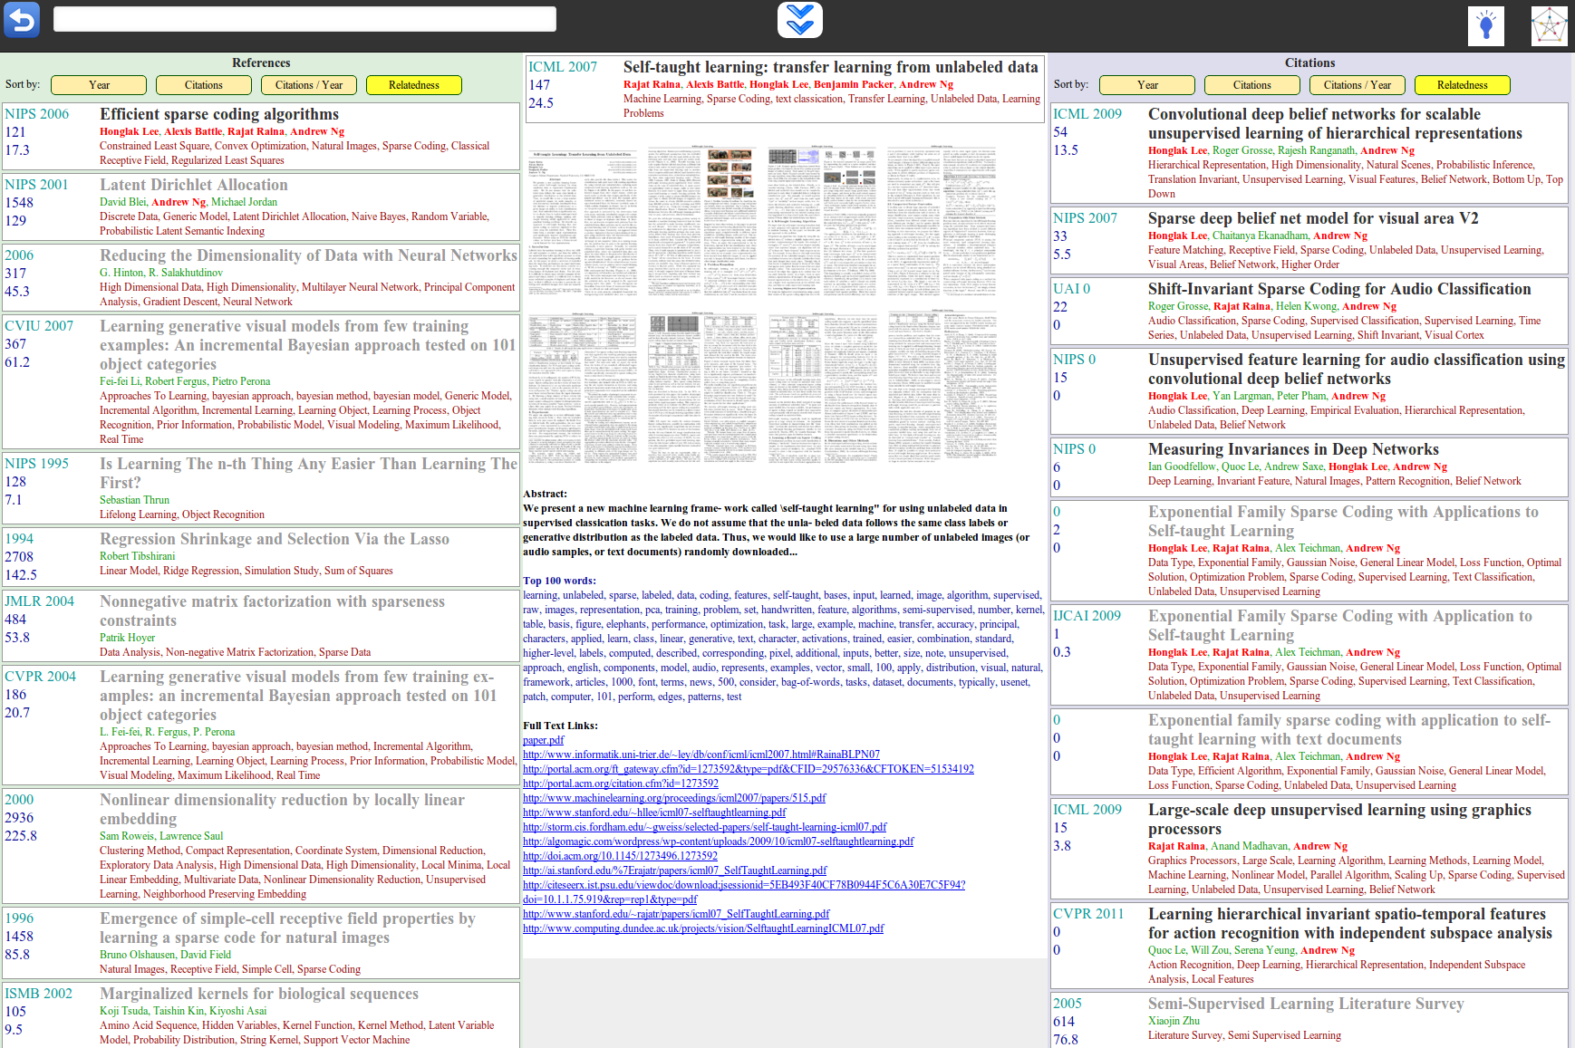Sort References by Year
Image resolution: width=1575 pixels, height=1048 pixels.
tap(99, 85)
